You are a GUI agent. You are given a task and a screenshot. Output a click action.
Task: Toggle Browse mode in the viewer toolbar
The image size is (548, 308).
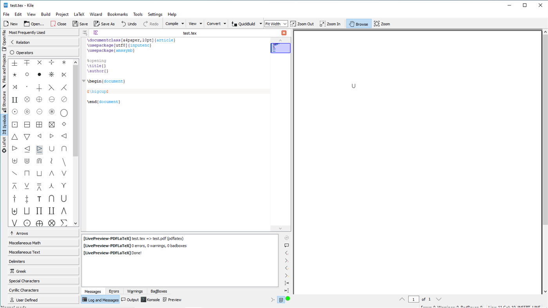pos(358,23)
